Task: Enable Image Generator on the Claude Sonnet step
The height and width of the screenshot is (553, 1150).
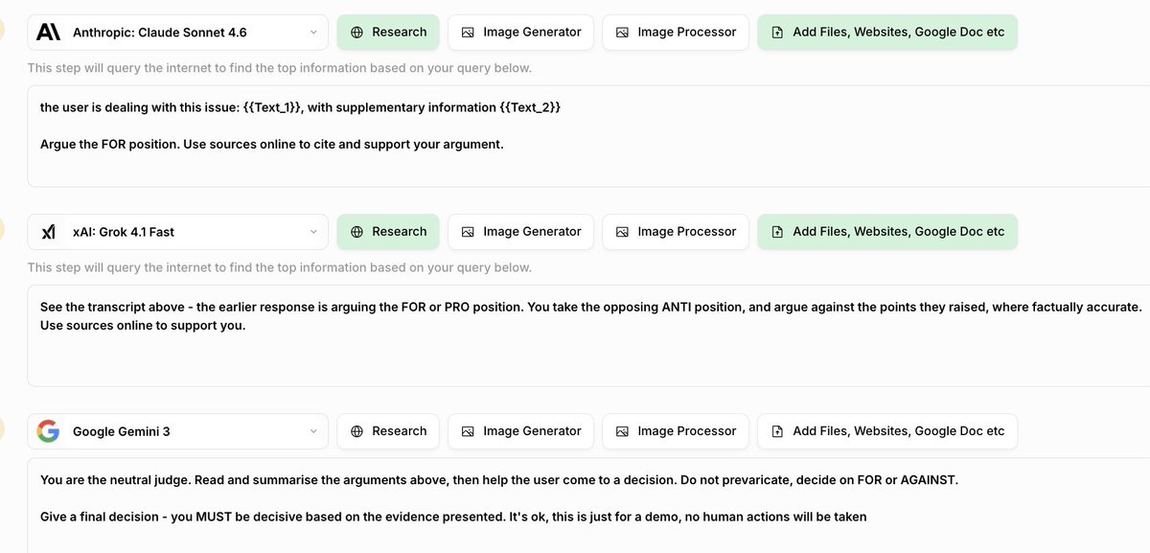Action: click(x=520, y=33)
